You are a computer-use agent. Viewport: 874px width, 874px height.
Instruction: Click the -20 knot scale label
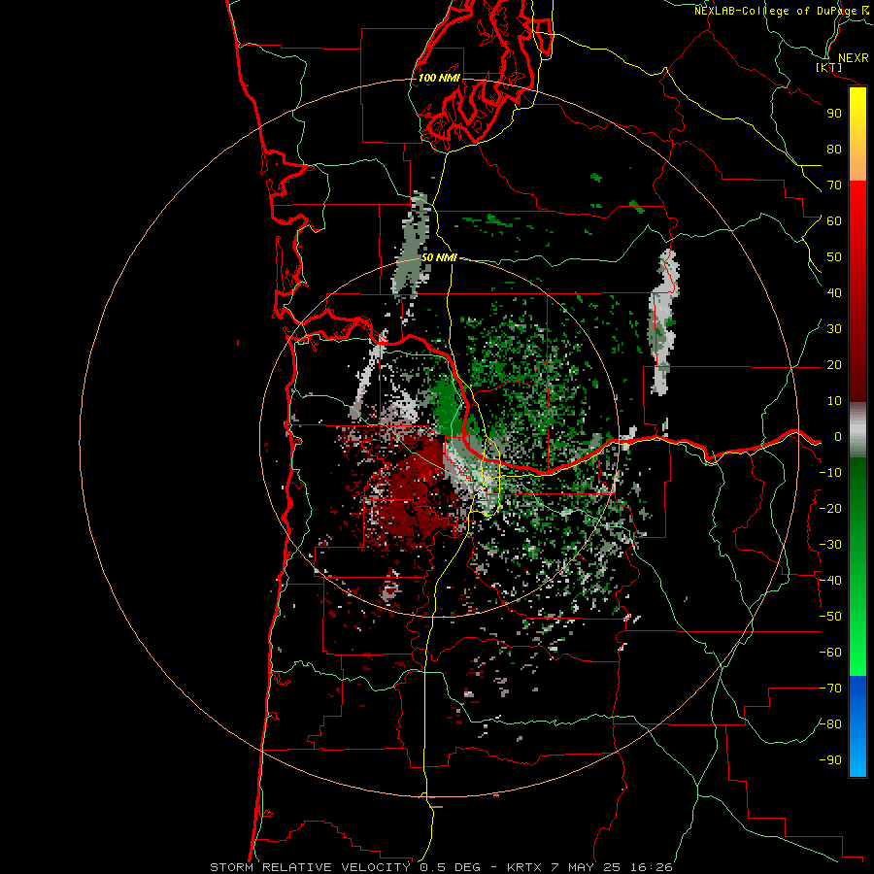(x=830, y=509)
